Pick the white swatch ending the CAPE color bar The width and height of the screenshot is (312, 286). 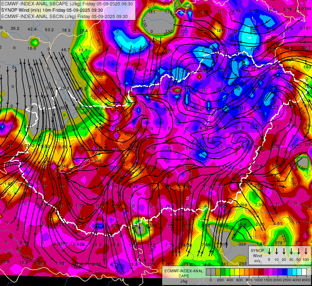(x=304, y=272)
